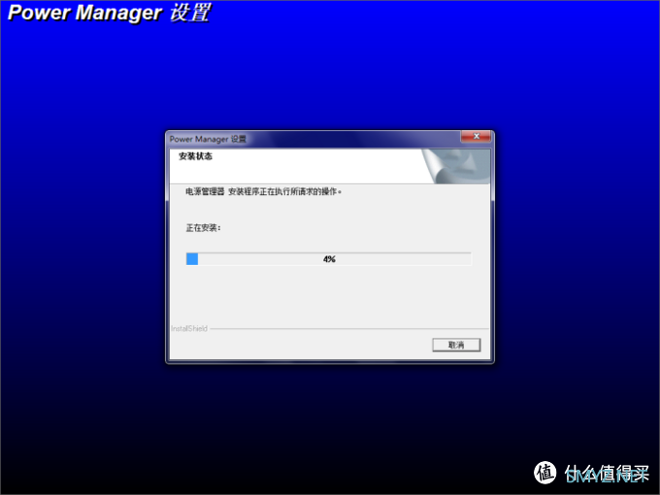Click the installation progress bar at 4%

(329, 259)
